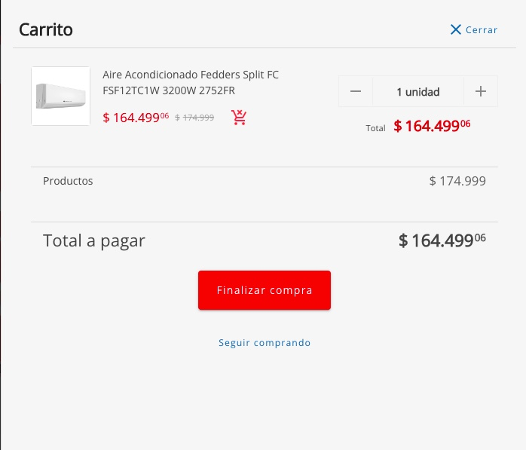526x450 pixels.
Task: Remove the Fedders air conditioner from cart
Action: pos(240,118)
